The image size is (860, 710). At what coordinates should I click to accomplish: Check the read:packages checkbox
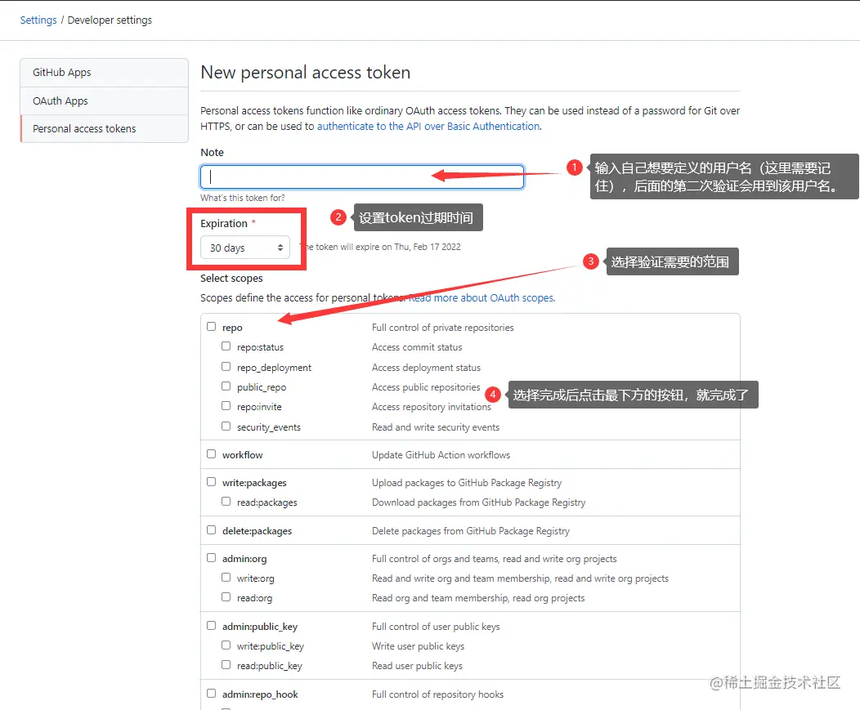pyautogui.click(x=226, y=501)
